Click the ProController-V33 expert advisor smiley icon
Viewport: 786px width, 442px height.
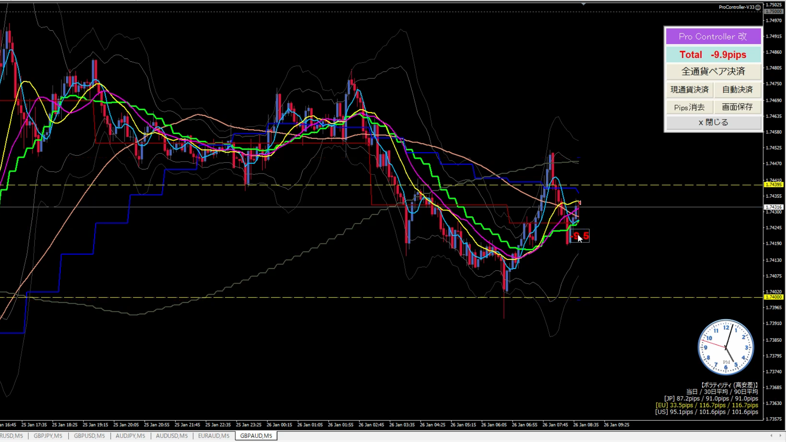click(758, 7)
